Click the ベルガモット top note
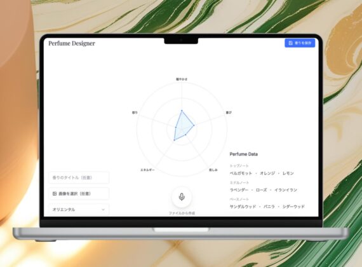Viewport: 362px width, 267px height. (x=241, y=173)
